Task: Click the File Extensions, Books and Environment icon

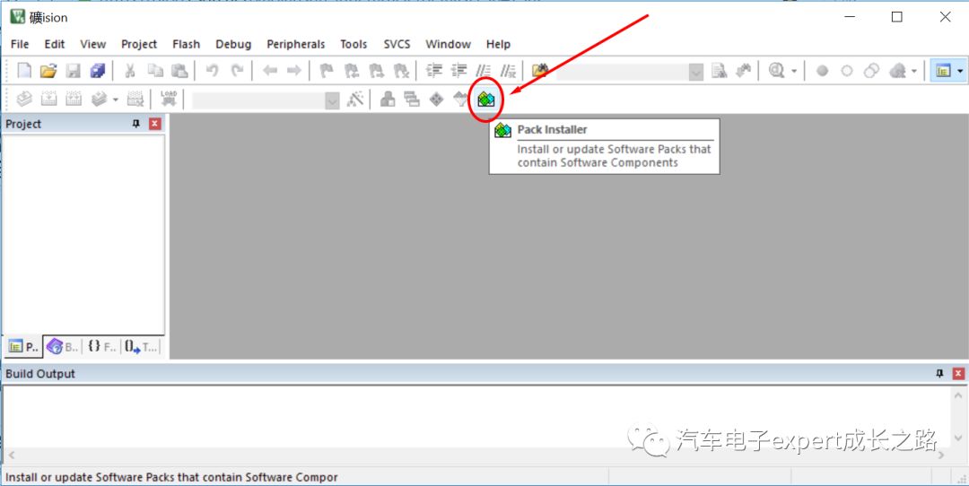Action: point(388,99)
